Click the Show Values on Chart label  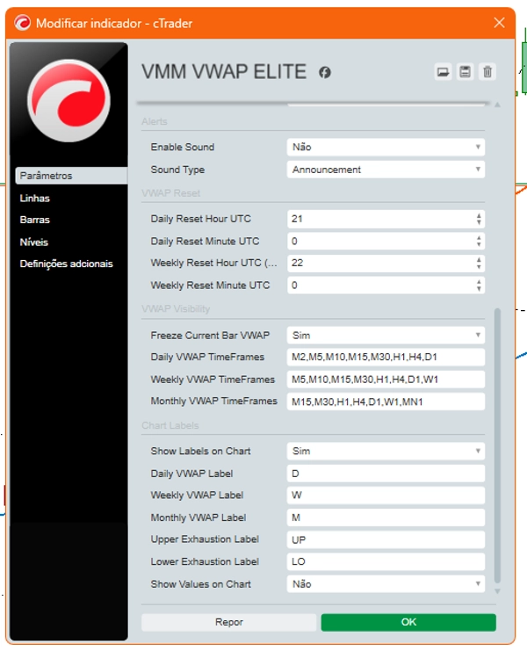point(201,584)
